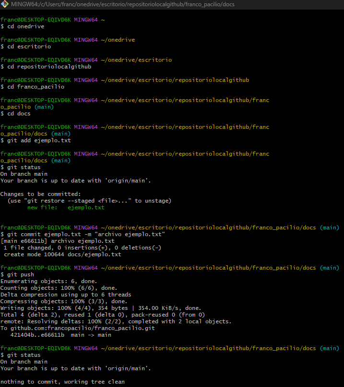Click the 'git restore --staged' hint line
Screen dimensions: 344x387
(89, 201)
